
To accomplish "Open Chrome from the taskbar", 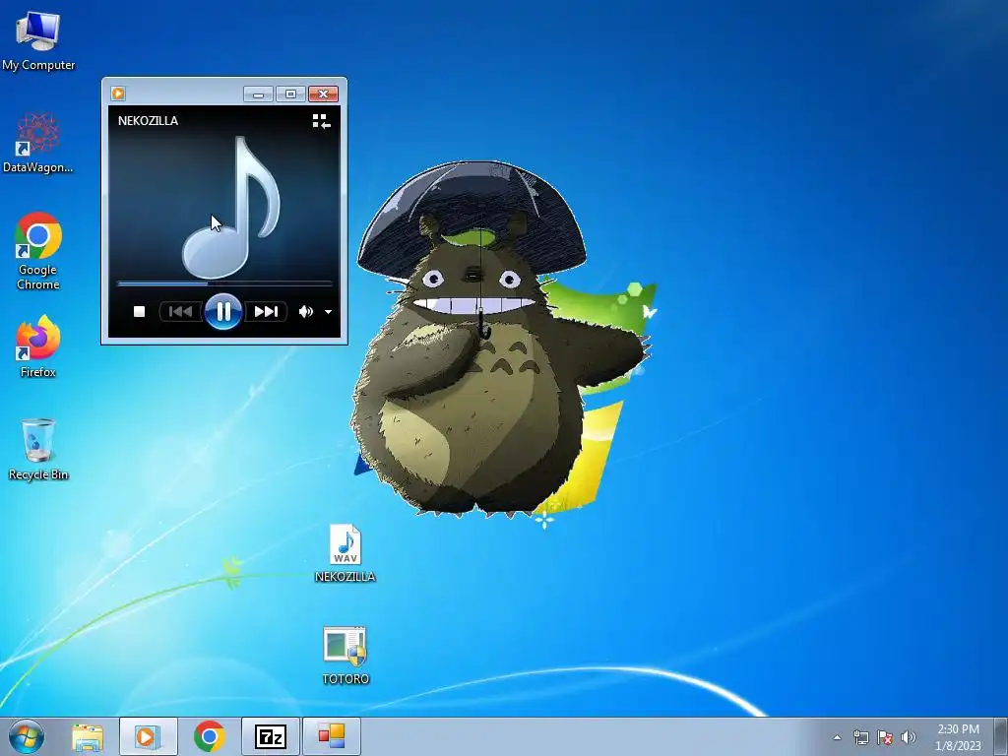I will coord(209,736).
